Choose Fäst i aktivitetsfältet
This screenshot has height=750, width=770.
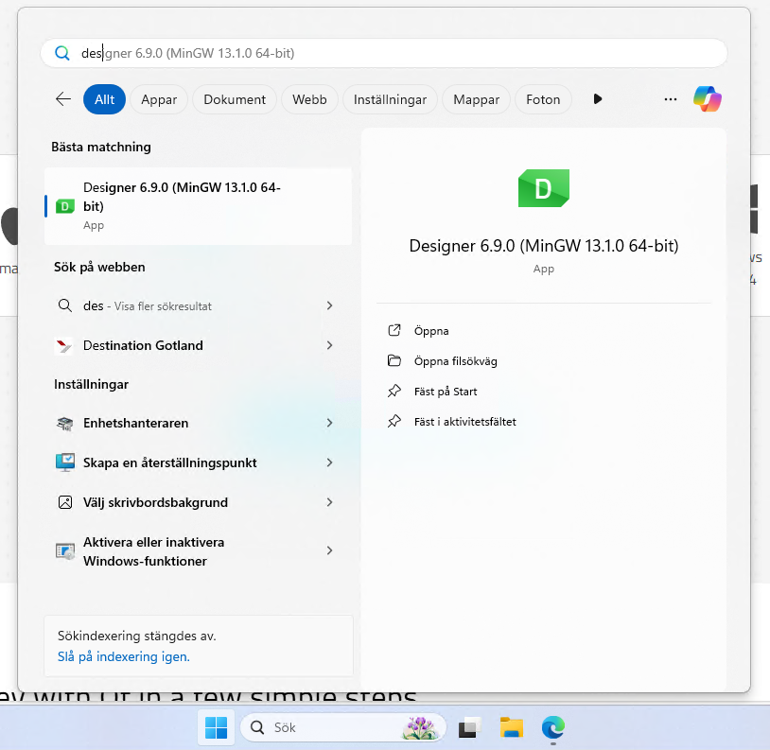[465, 422]
